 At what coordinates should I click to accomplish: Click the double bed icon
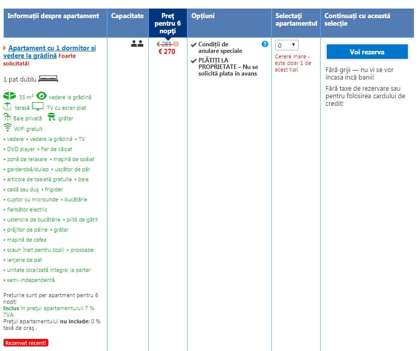51,79
